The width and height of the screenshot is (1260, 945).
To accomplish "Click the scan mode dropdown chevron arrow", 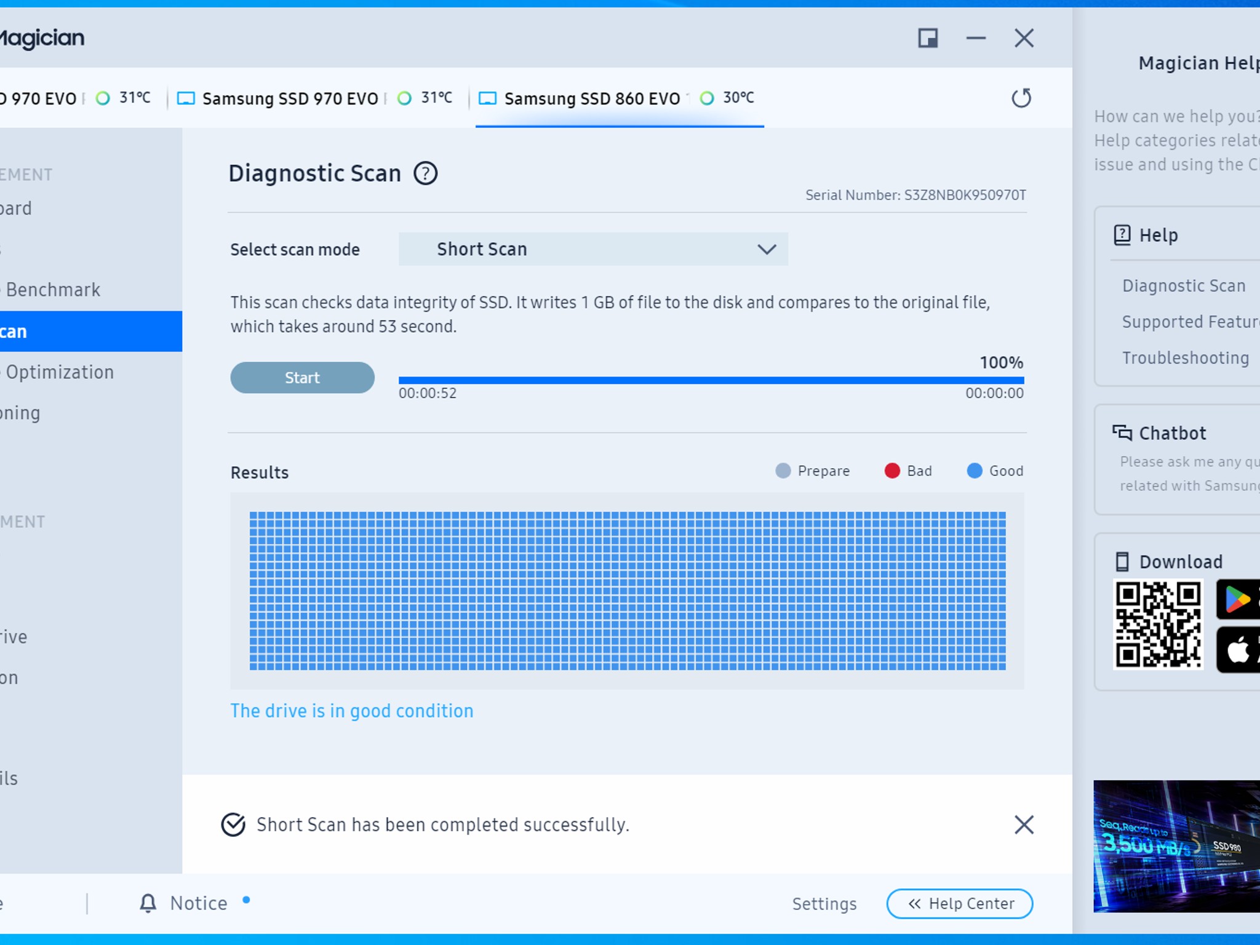I will 767,249.
